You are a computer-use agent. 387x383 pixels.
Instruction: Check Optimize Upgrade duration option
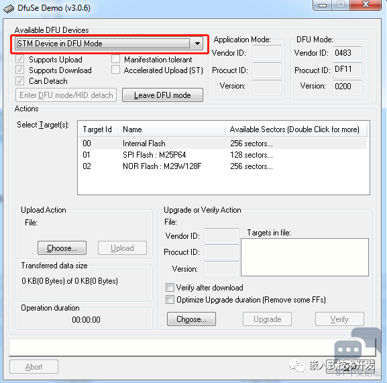[170, 300]
